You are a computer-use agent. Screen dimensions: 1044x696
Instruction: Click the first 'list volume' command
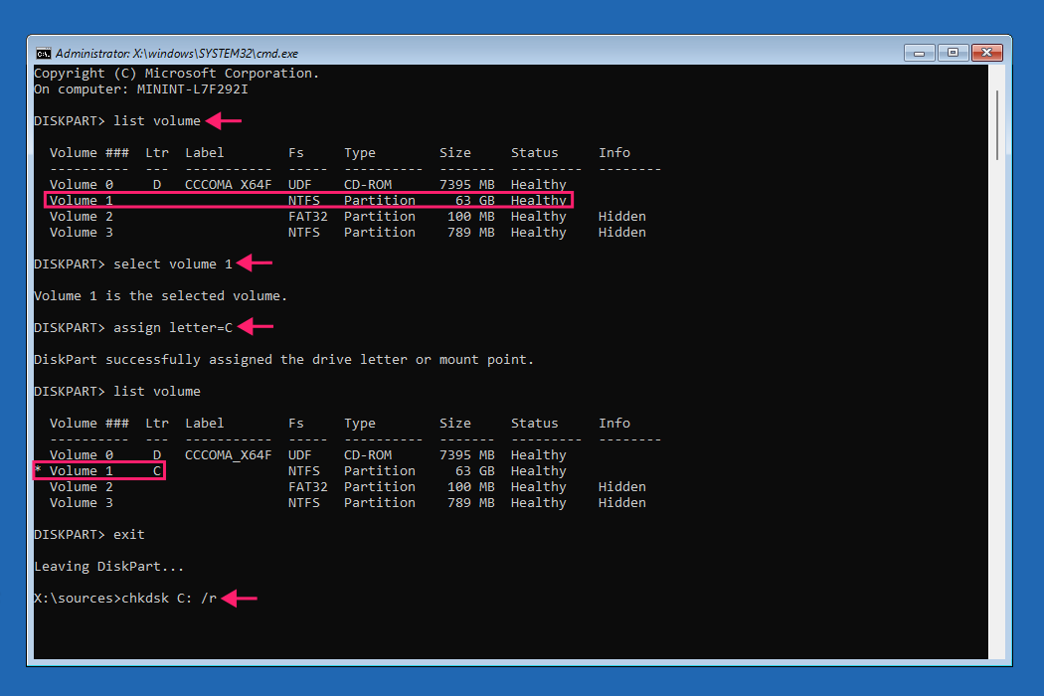[157, 121]
